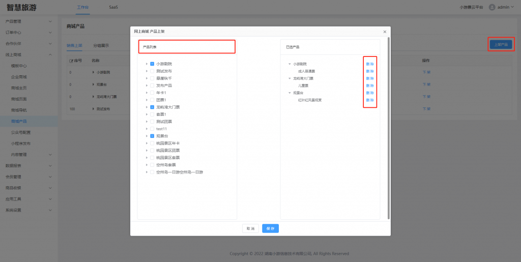This screenshot has height=262, width=521.
Task: Uncheck the 小游剧院 checkbox in product list
Action: [152, 64]
